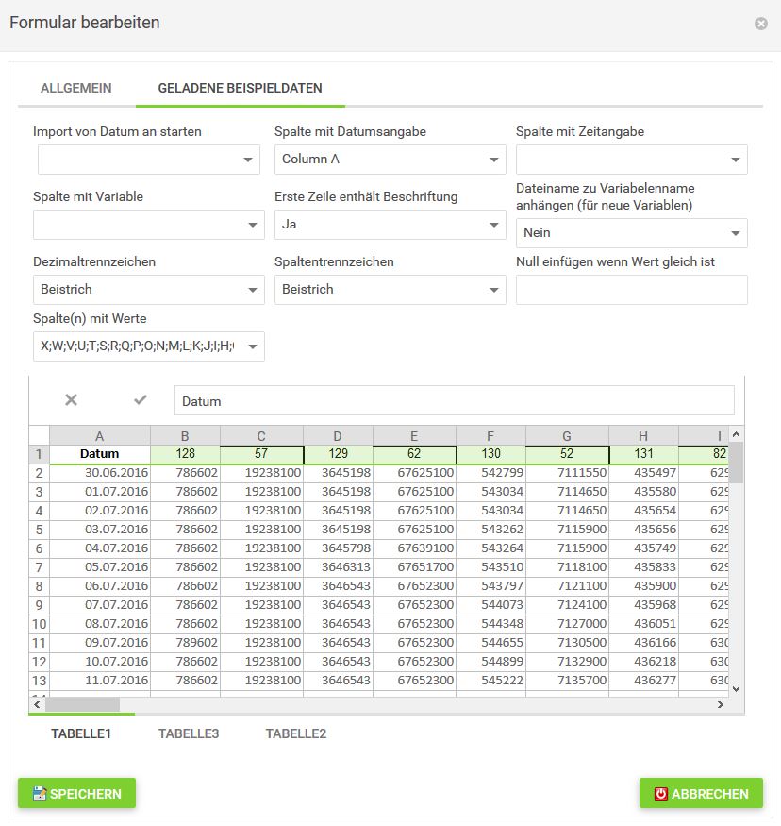Open sheet Tabelle3
Viewport: 781px width, 826px height.
(x=189, y=733)
